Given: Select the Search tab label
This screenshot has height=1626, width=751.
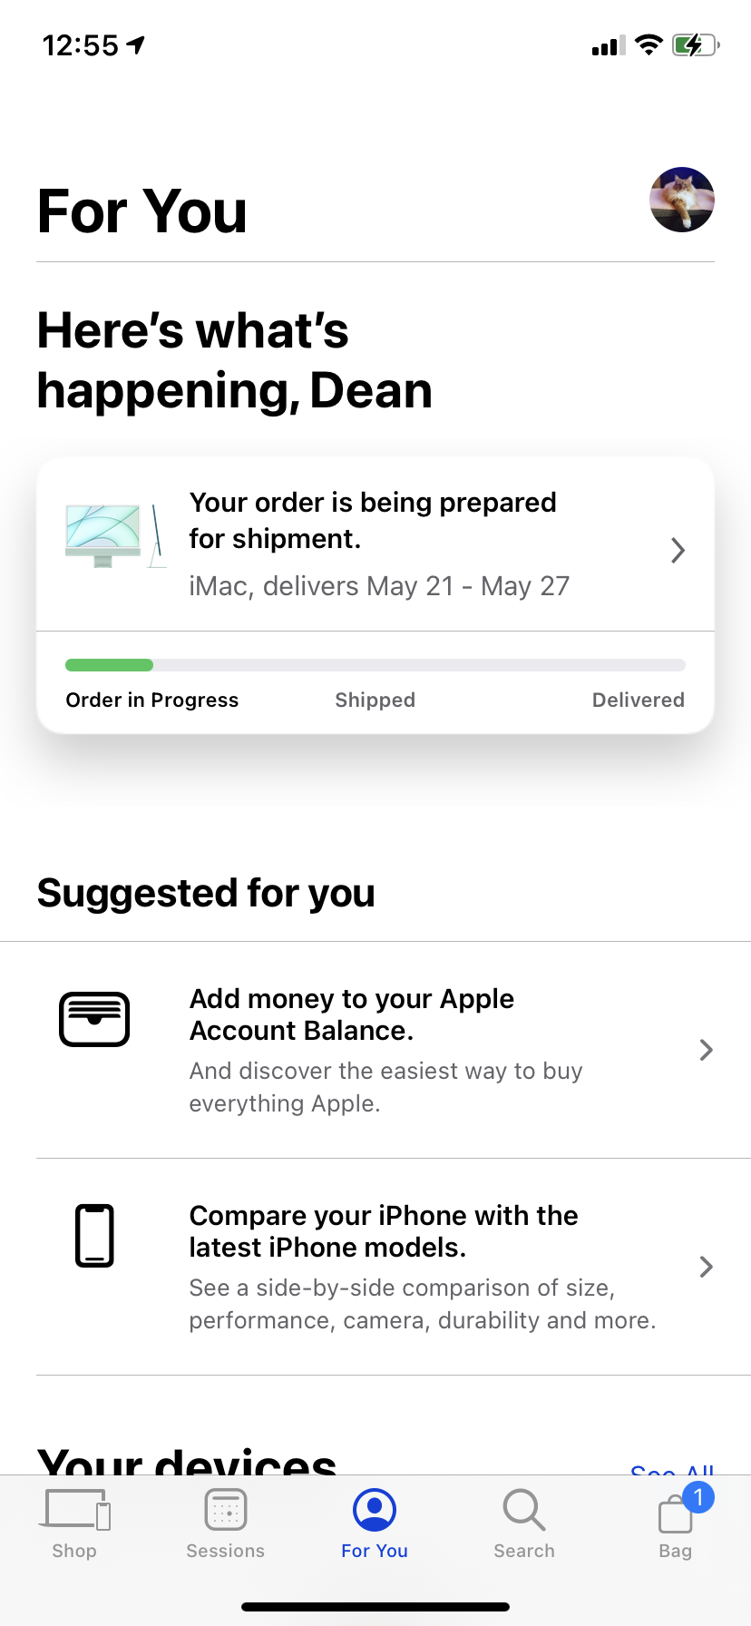Looking at the screenshot, I should pos(523,1551).
